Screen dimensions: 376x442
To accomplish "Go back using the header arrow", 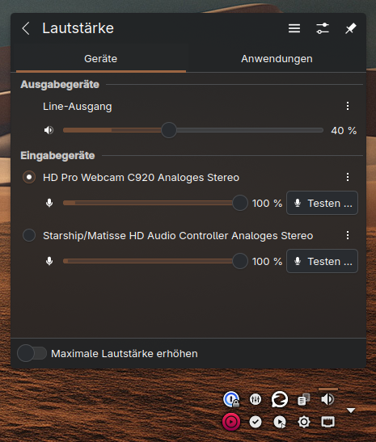I will [x=26, y=28].
